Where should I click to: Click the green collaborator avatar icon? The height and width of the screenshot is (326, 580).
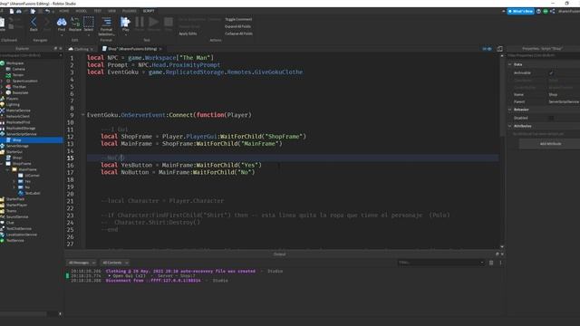click(x=546, y=12)
